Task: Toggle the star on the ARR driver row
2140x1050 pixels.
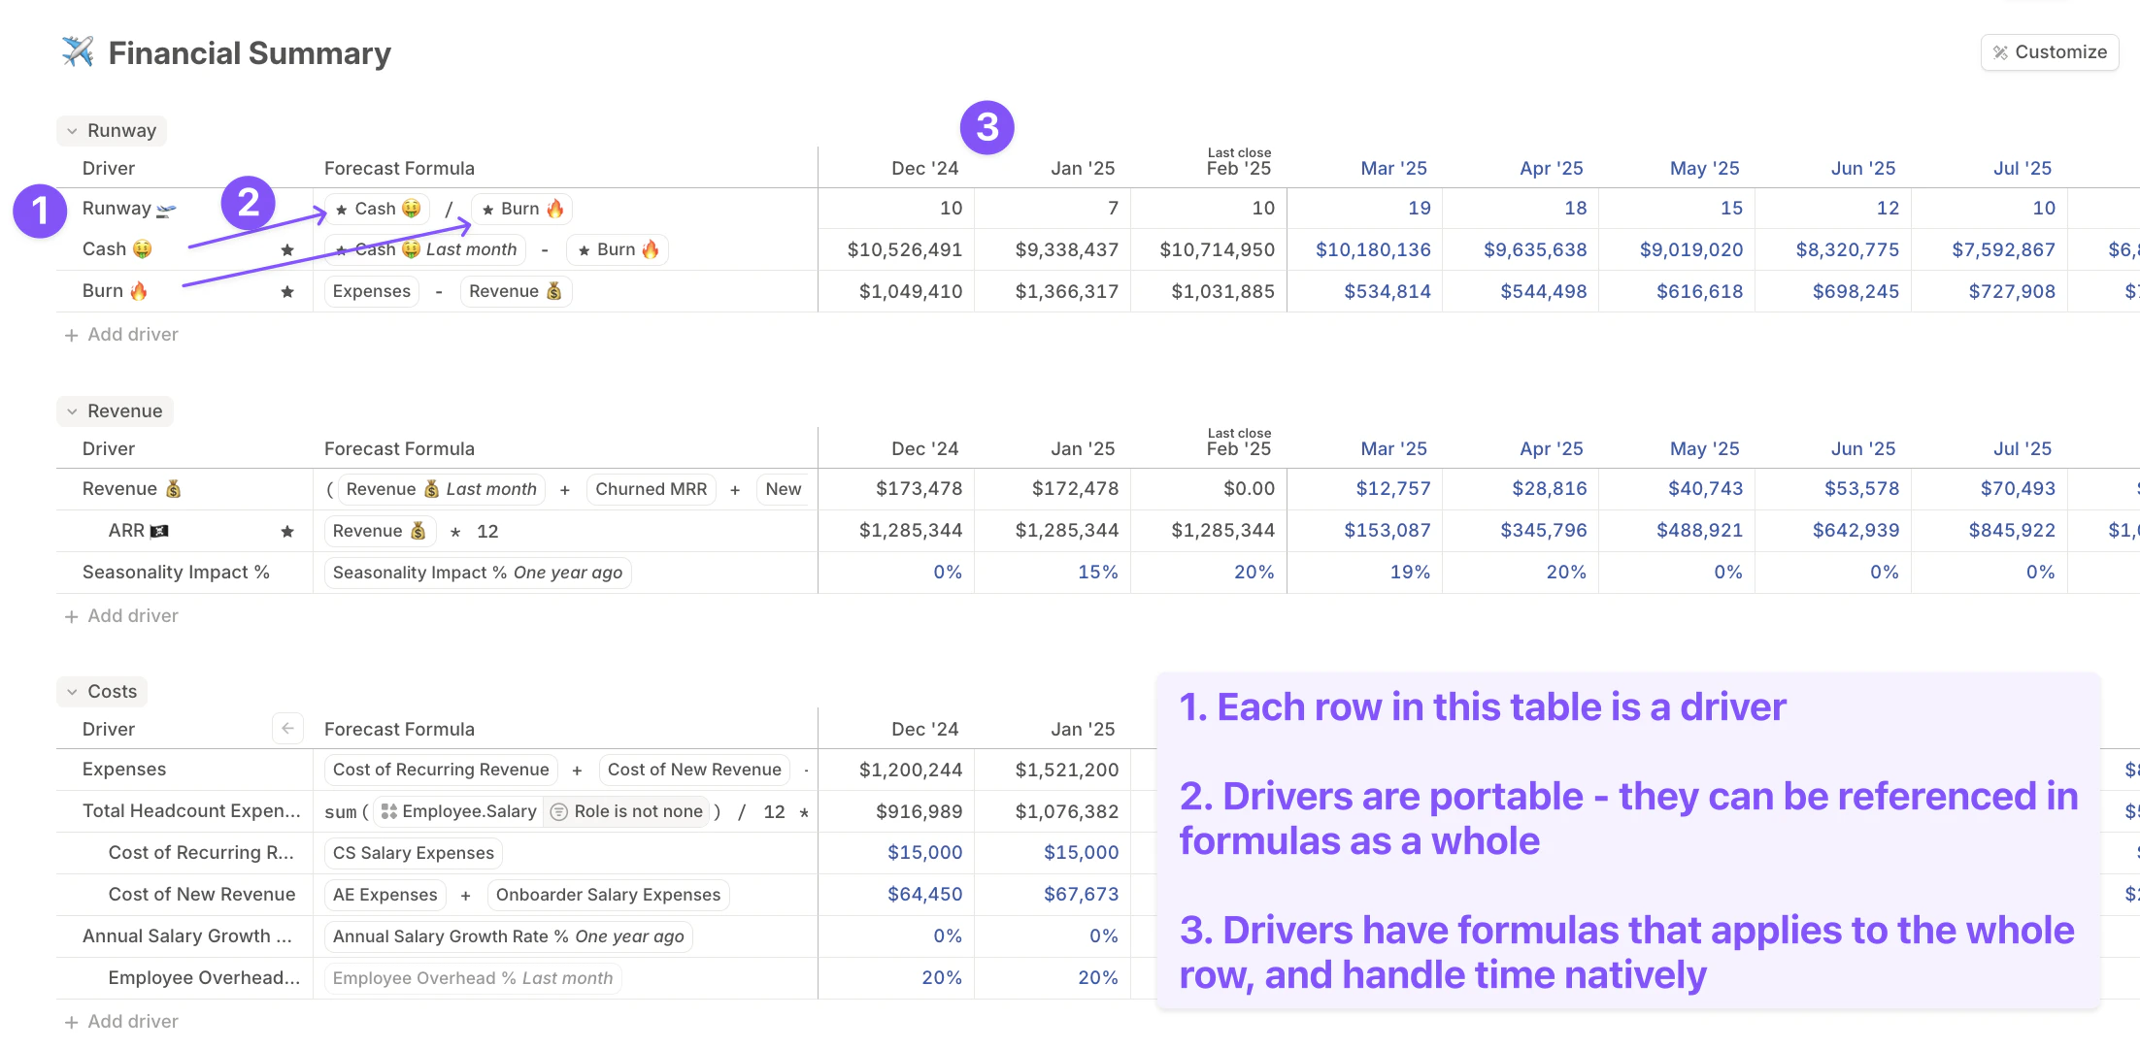Action: tap(287, 530)
